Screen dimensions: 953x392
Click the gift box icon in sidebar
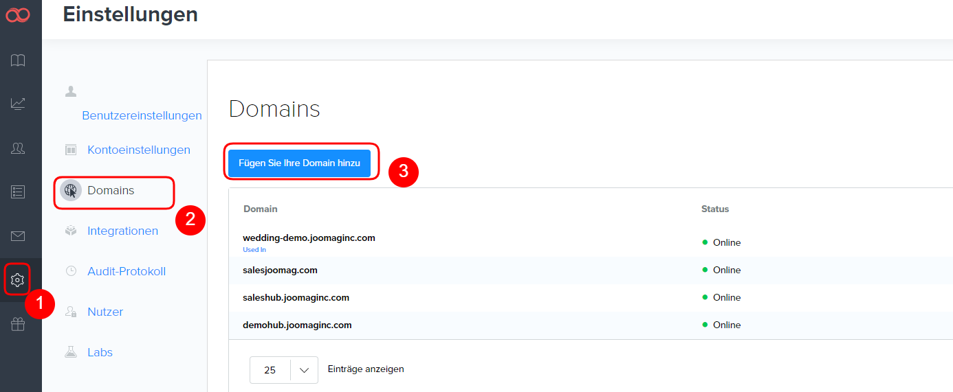[18, 324]
